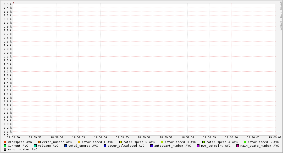Select the teal voltage AVG legend swatch
Screen dimensions: 283x153
point(35,146)
